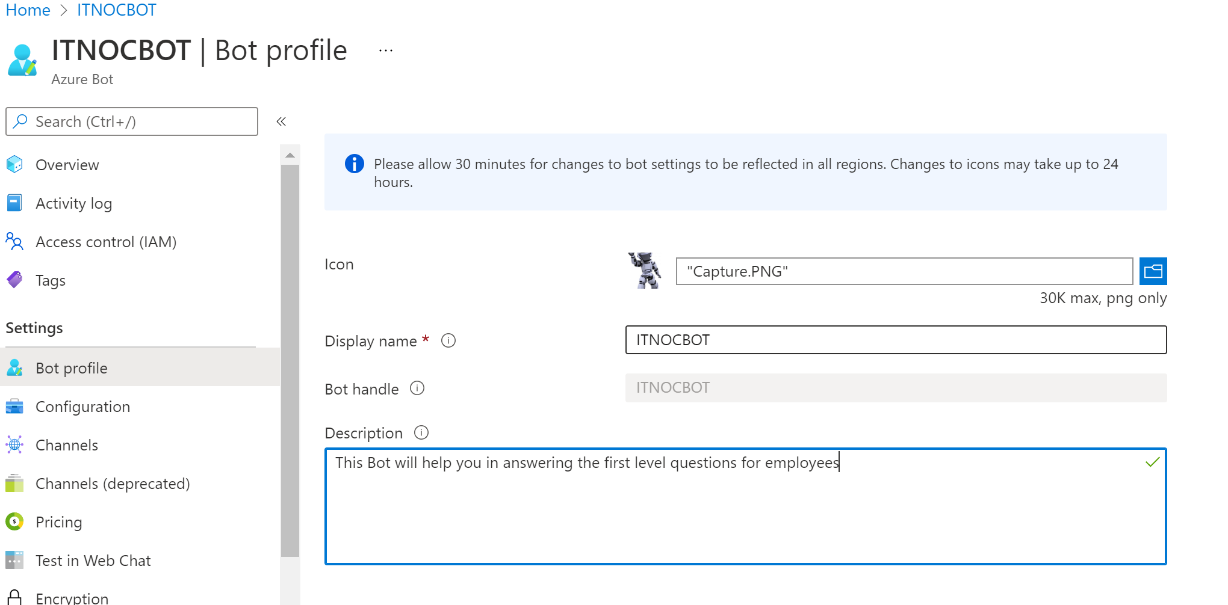Viewport: 1228px width, 605px height.
Task: Collapse the sidebar with double-chevron button
Action: (x=281, y=121)
